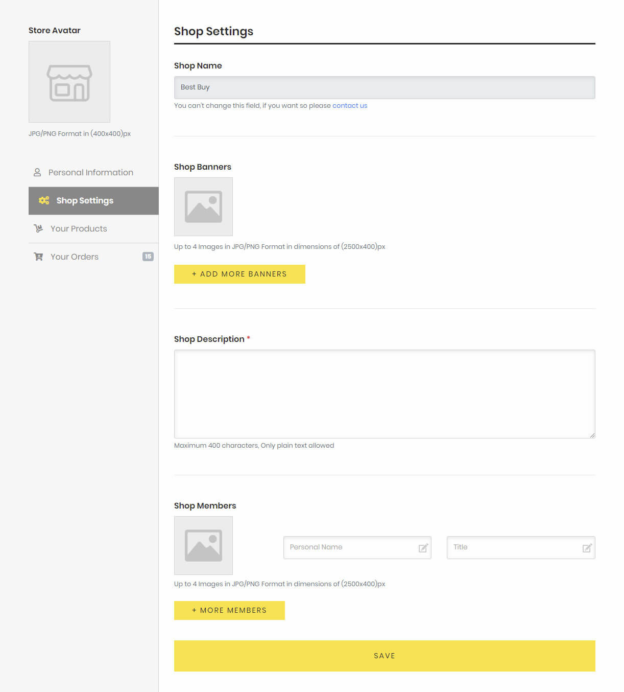This screenshot has width=624, height=692.
Task: Click the 'Maximum 400 characters' hint text
Action: click(x=254, y=446)
